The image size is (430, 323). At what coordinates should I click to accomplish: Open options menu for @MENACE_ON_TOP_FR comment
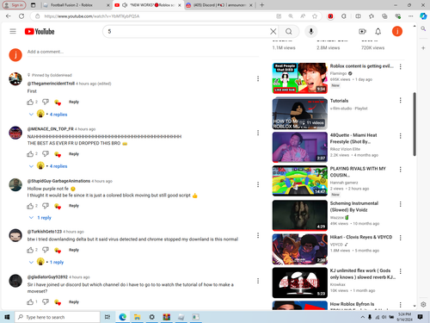coord(258,133)
